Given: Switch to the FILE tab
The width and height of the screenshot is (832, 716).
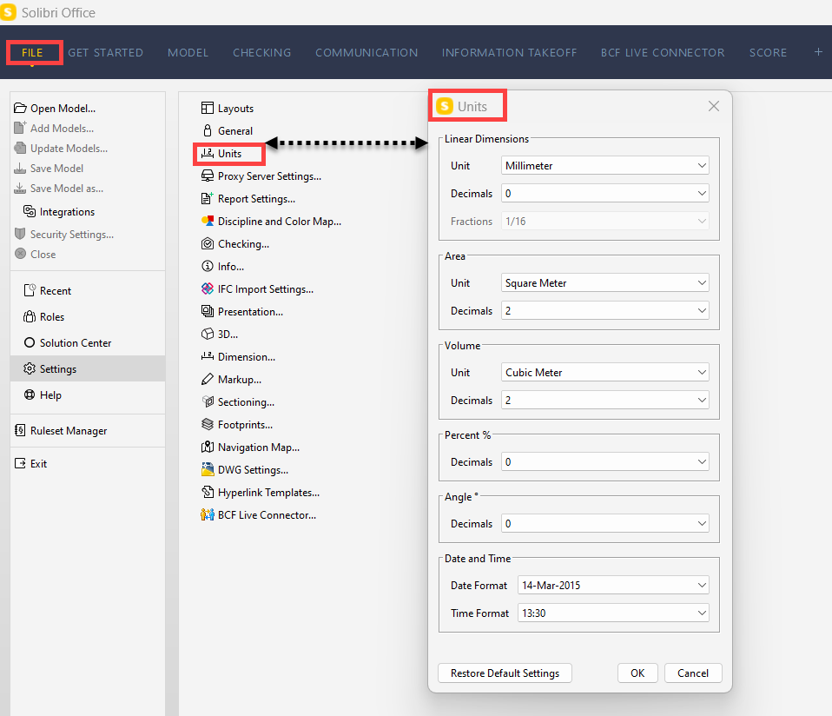Looking at the screenshot, I should click(32, 52).
